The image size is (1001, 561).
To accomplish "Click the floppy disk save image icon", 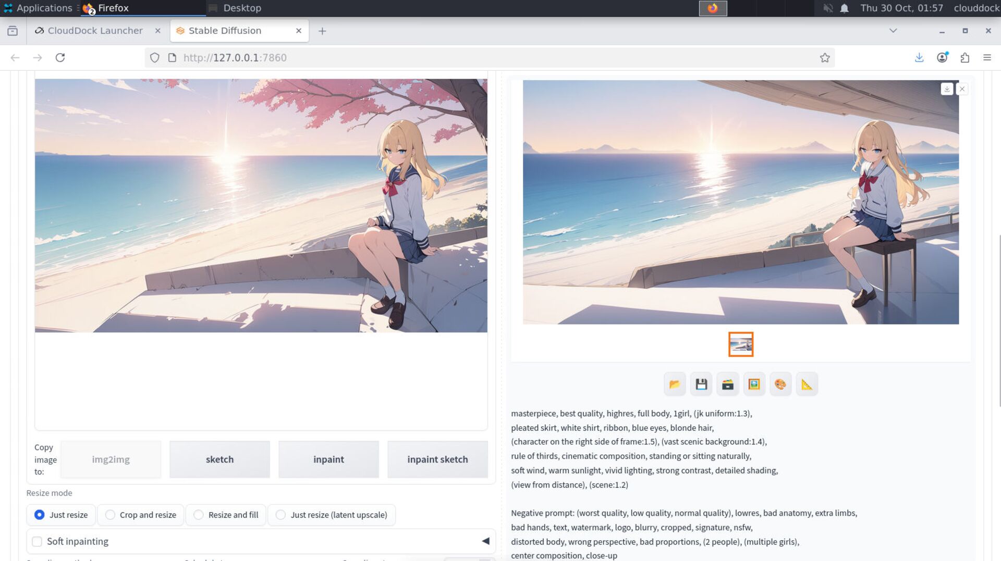I will (701, 384).
